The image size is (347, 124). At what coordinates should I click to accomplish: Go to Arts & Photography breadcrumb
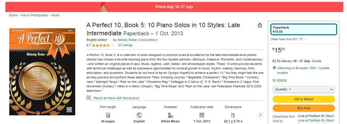pyautogui.click(x=35, y=15)
